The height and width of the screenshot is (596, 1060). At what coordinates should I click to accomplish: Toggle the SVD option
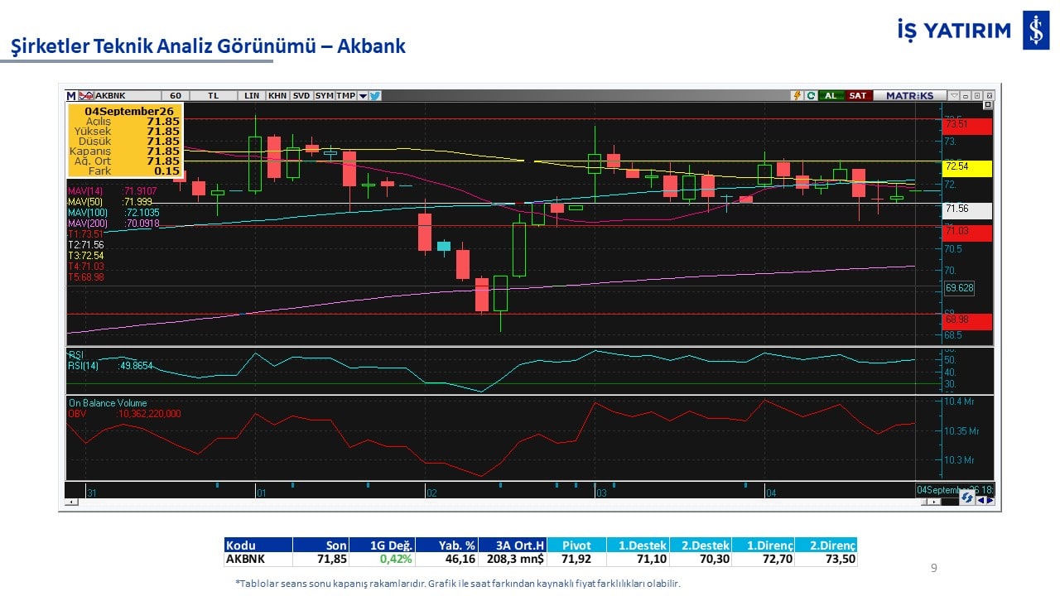click(301, 96)
